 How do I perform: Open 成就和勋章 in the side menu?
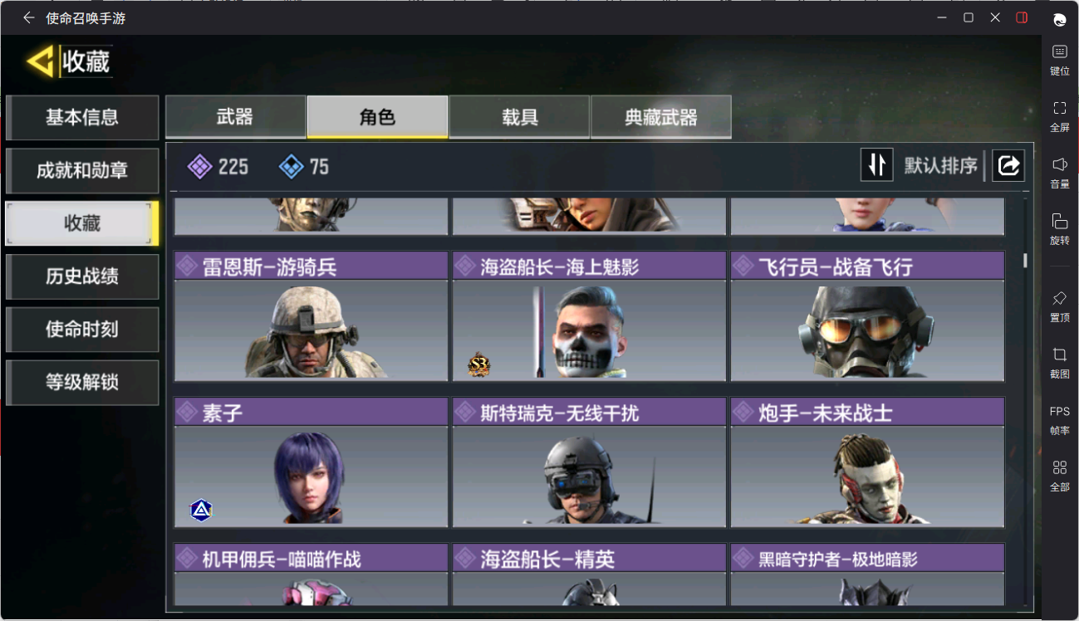[82, 171]
